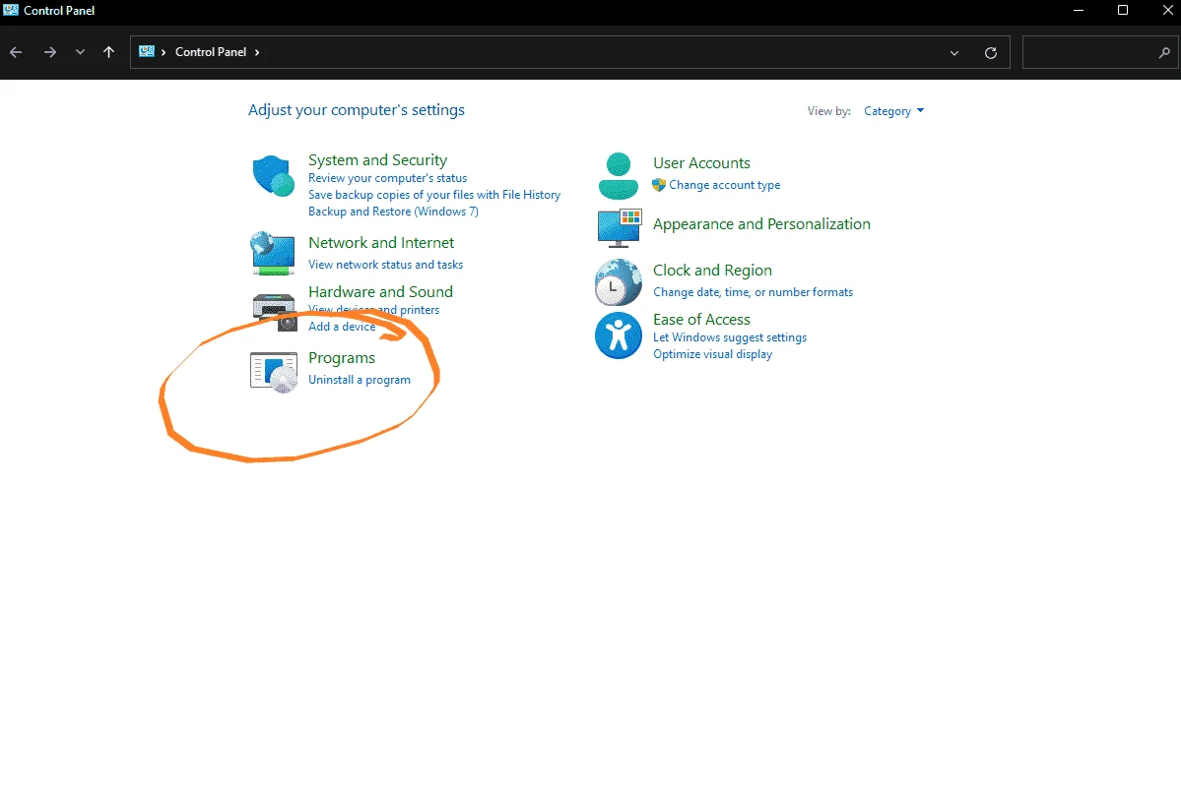1181x792 pixels.
Task: Open the Programs heading link
Action: [341, 358]
